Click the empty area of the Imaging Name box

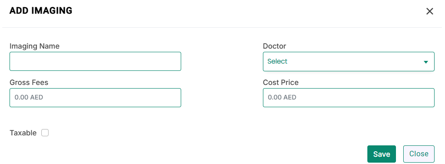pyautogui.click(x=95, y=61)
